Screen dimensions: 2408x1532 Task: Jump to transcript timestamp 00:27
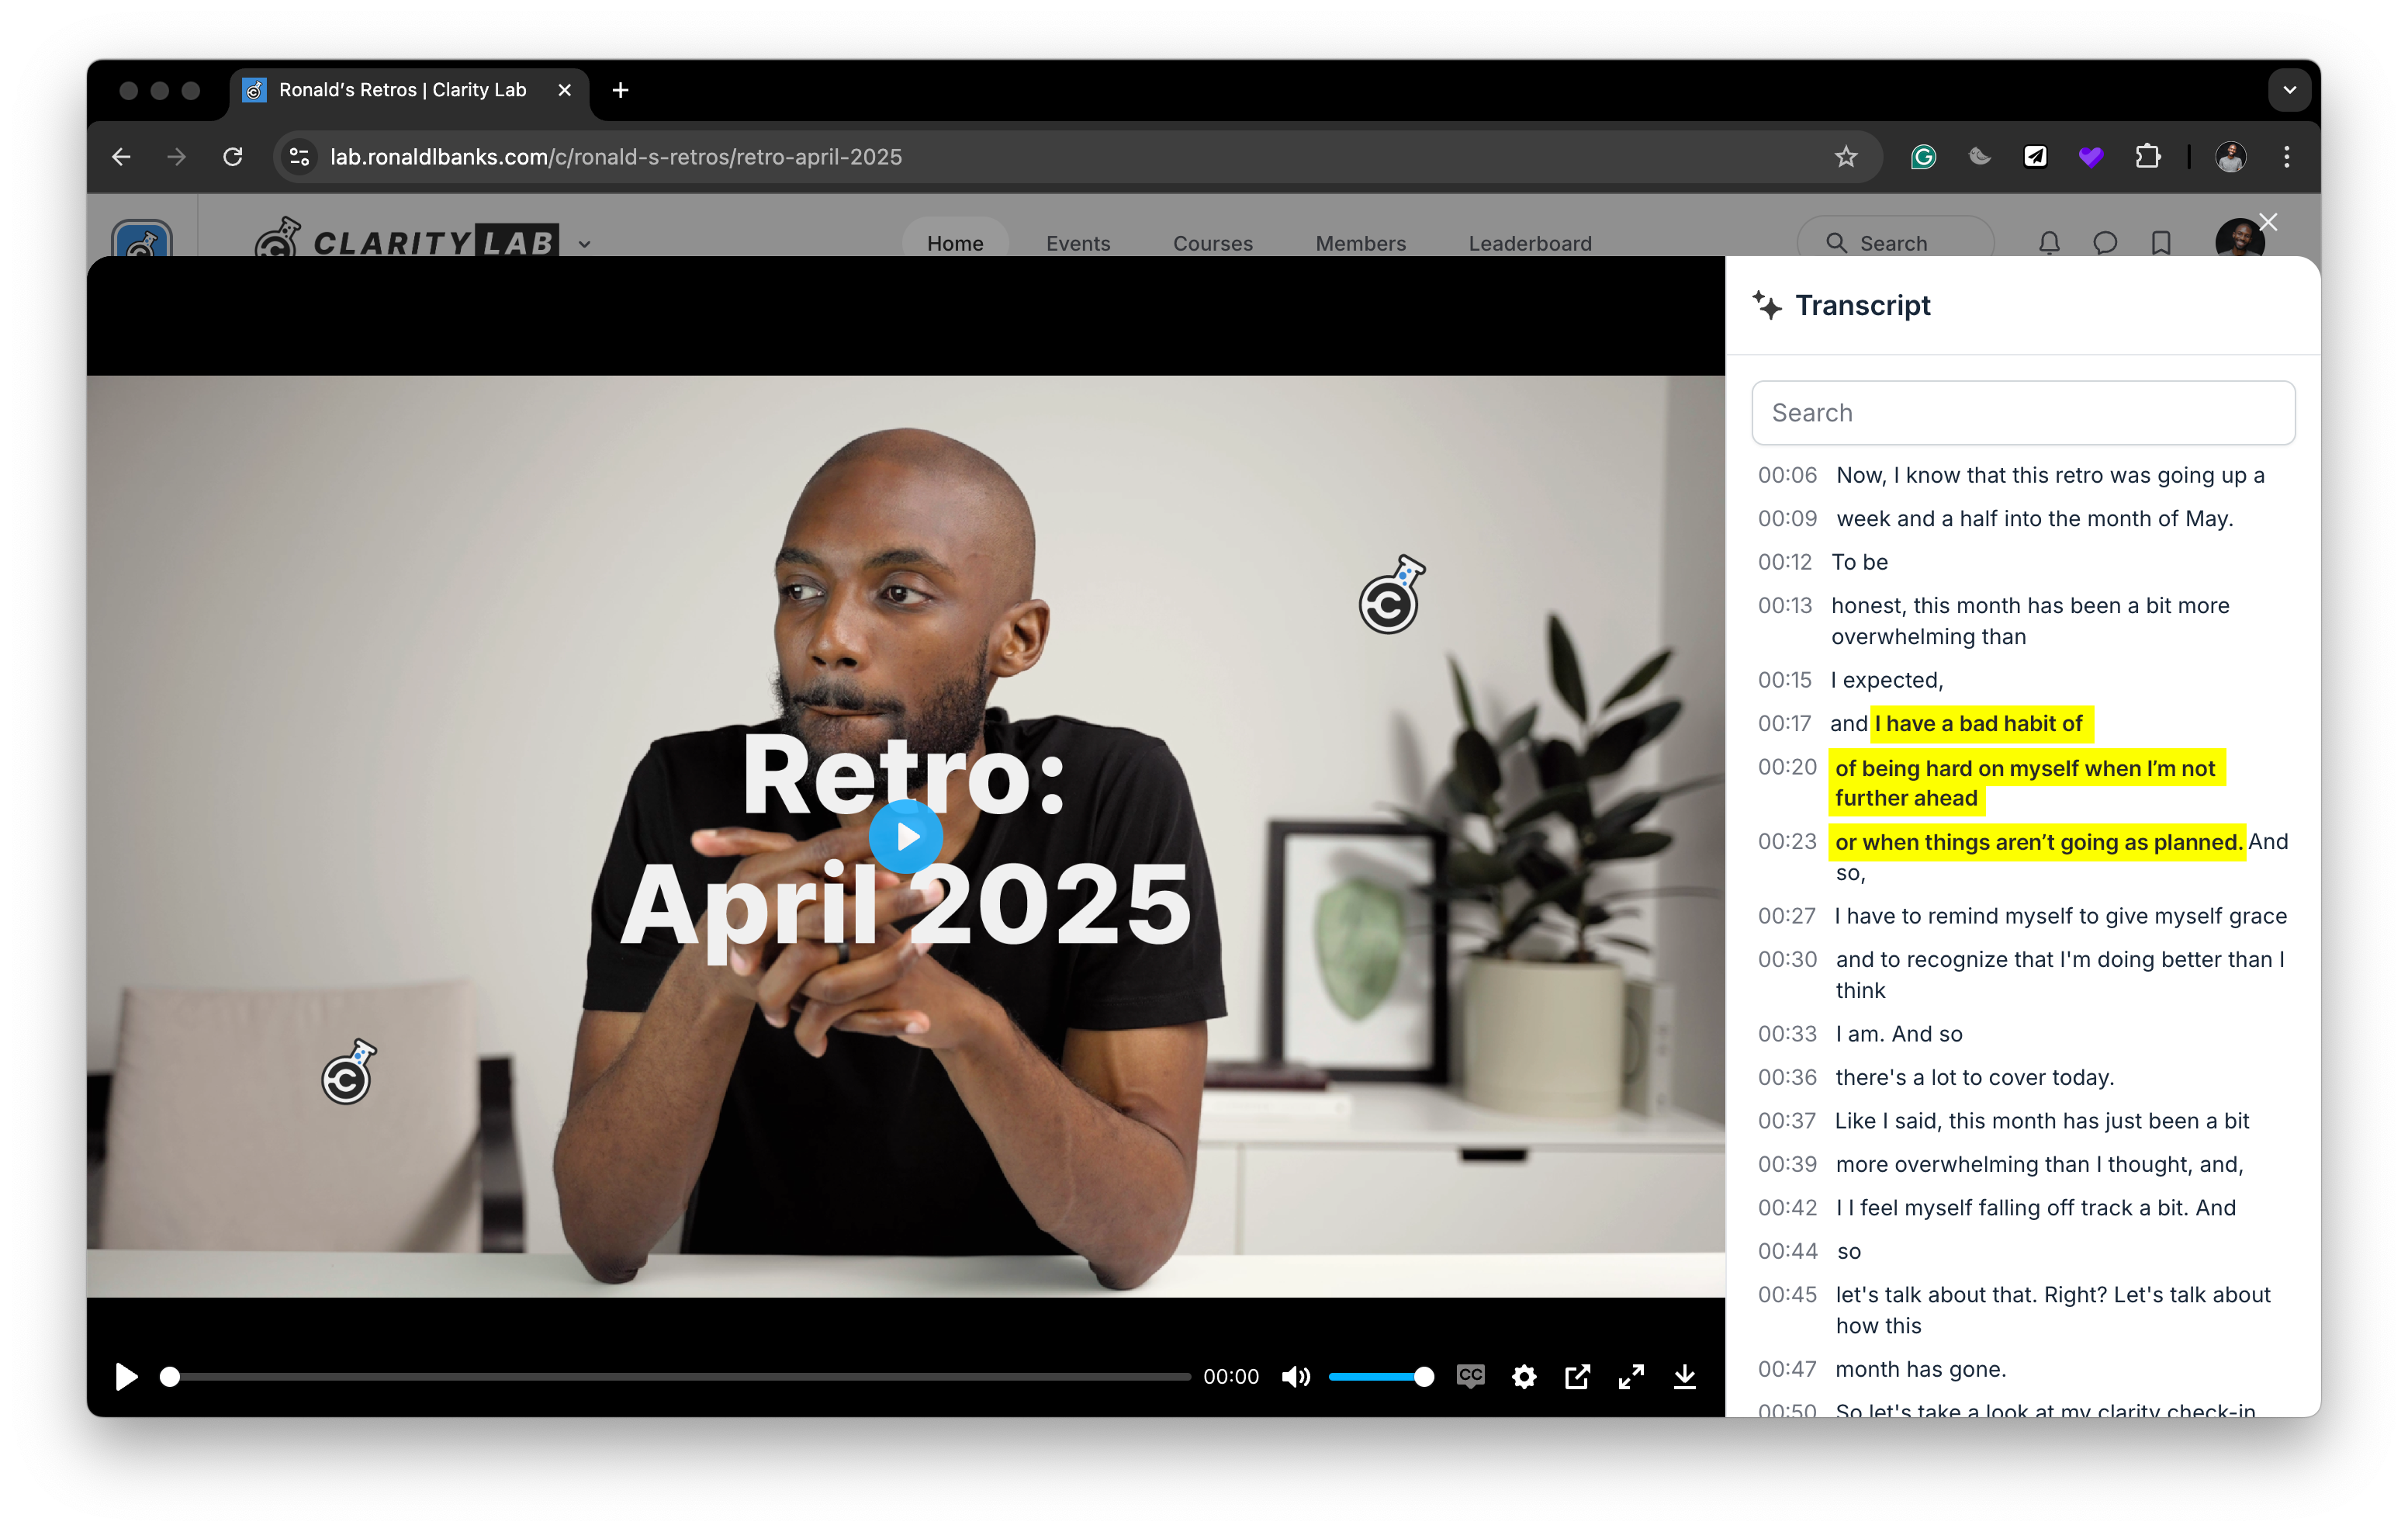pyautogui.click(x=1787, y=917)
